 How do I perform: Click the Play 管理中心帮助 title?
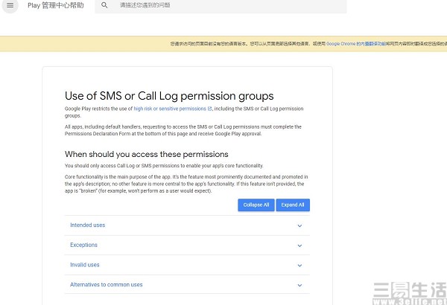tap(56, 5)
